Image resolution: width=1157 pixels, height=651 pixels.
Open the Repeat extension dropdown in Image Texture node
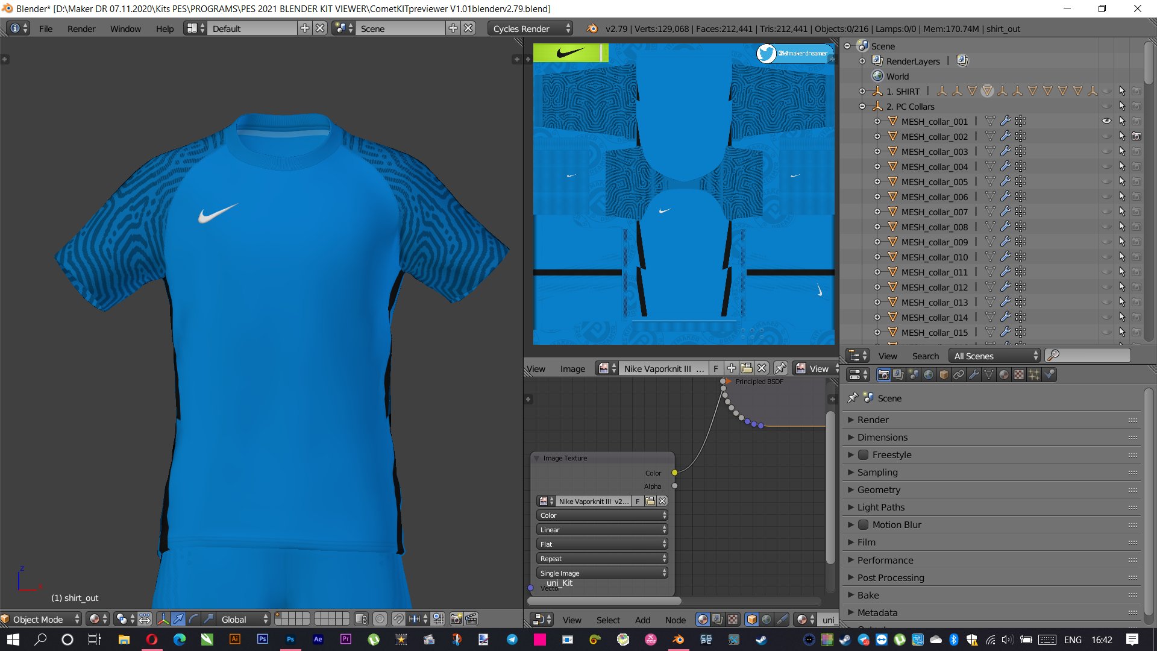602,559
